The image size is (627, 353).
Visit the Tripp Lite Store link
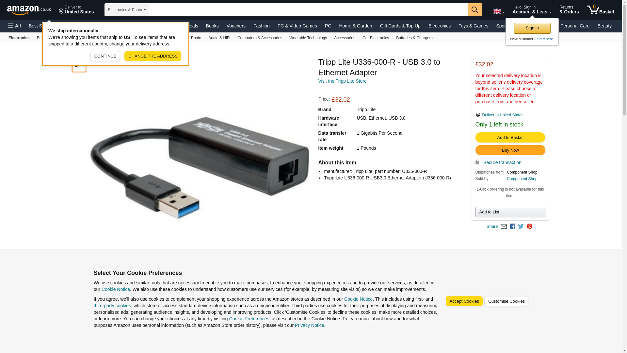(x=342, y=81)
